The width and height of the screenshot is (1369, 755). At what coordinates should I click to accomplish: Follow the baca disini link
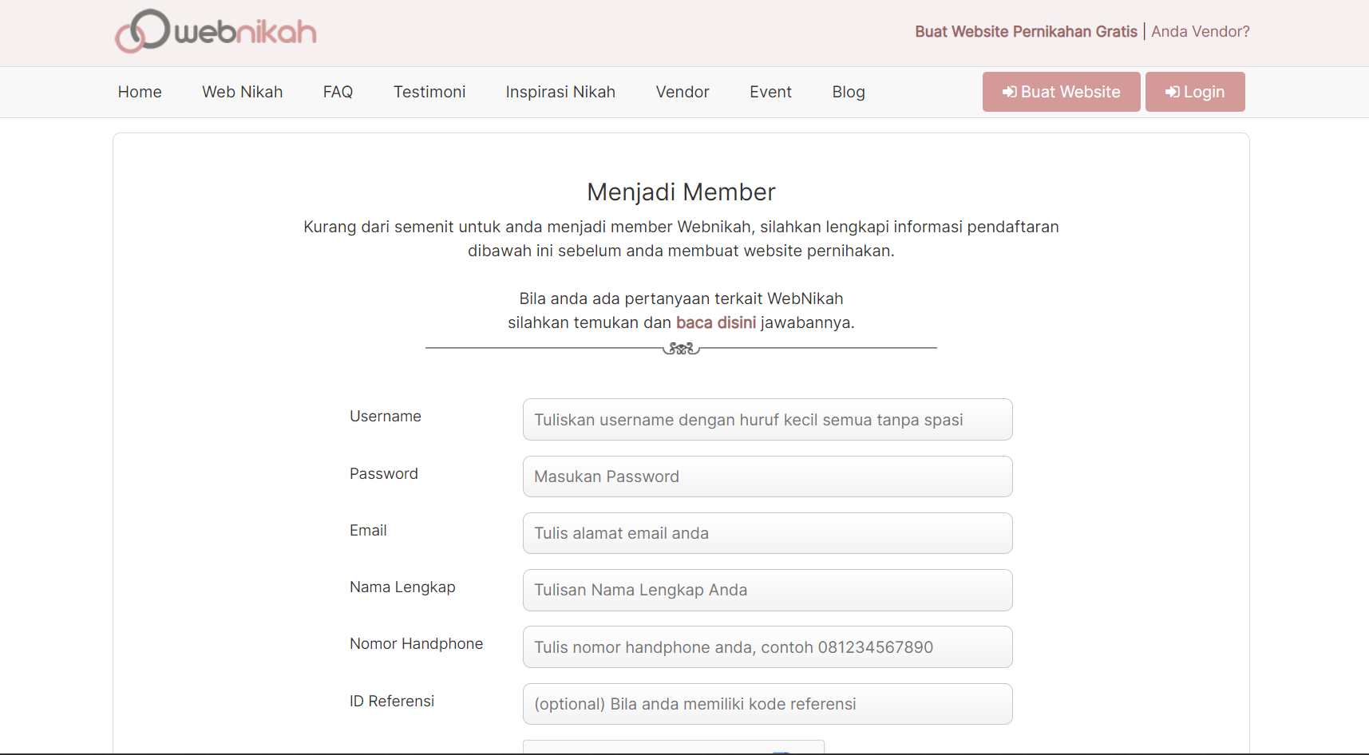(x=715, y=322)
